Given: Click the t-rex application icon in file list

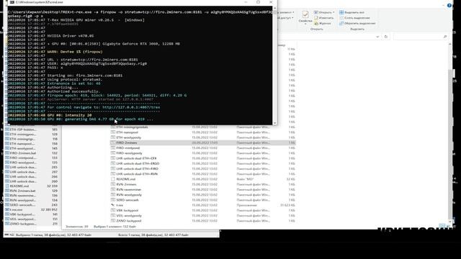Looking at the screenshot, I should click(x=112, y=205).
